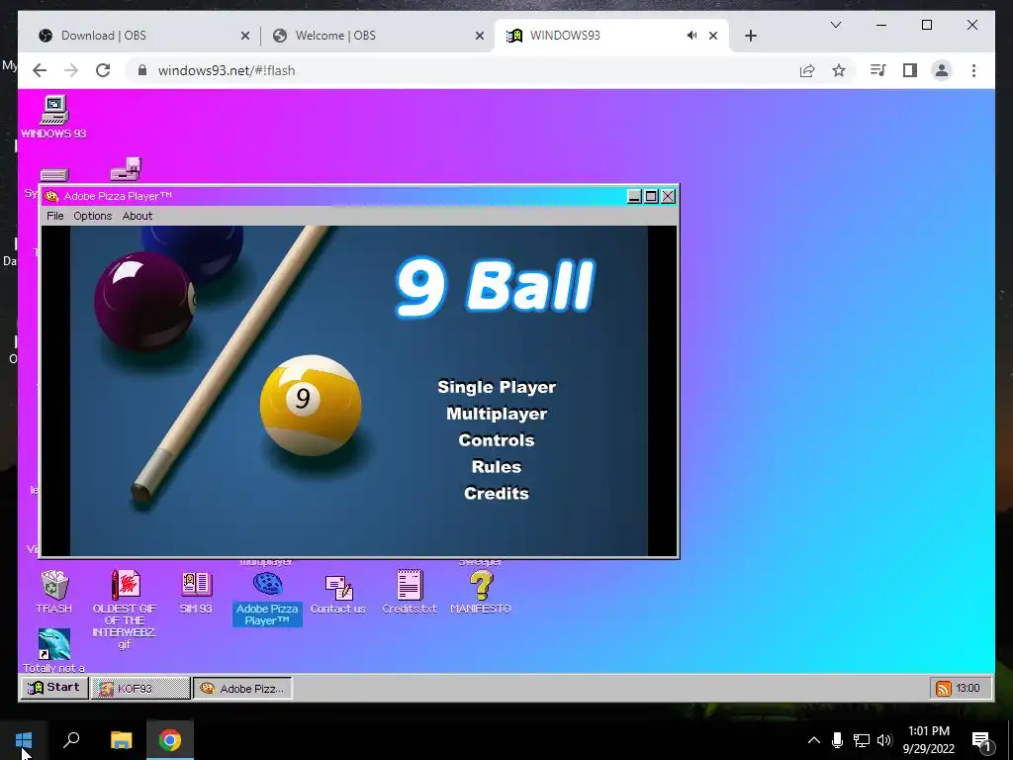
Task: Click the Windows93 13:00 clock
Action: pyautogui.click(x=967, y=689)
